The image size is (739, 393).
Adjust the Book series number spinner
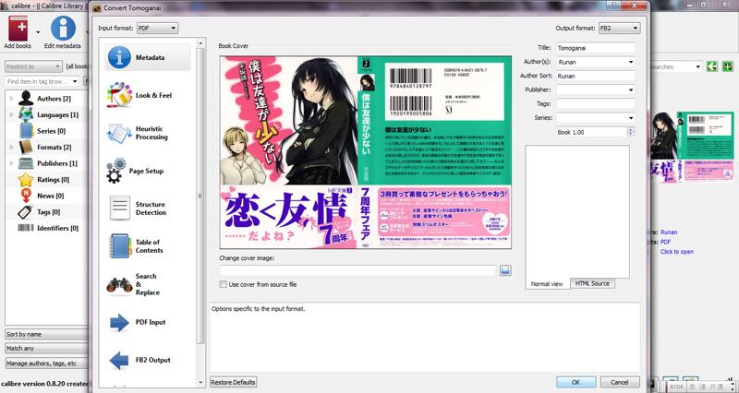click(631, 132)
